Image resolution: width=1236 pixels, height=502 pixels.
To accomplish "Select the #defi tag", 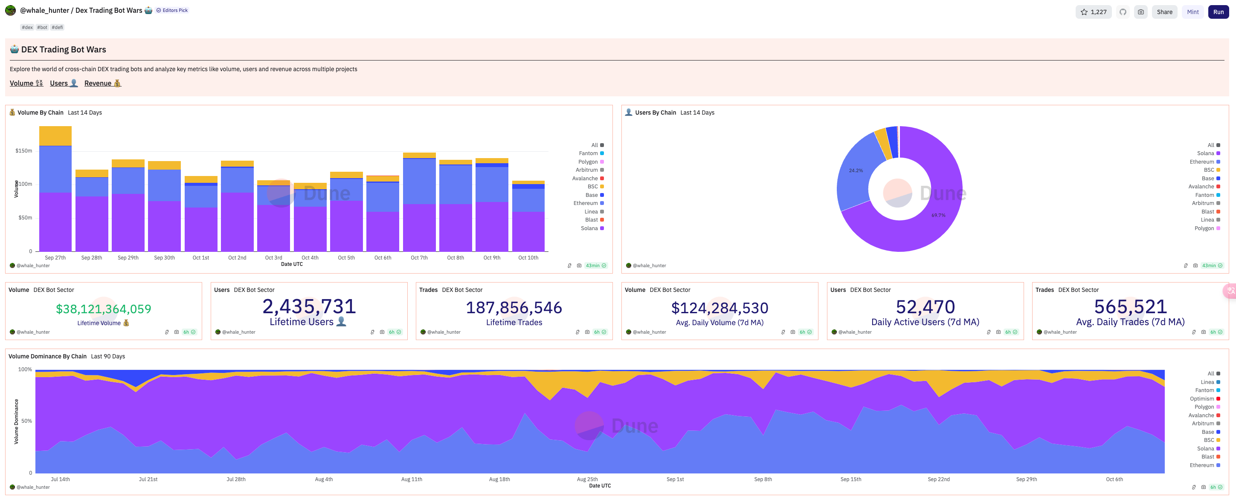I will coord(58,27).
